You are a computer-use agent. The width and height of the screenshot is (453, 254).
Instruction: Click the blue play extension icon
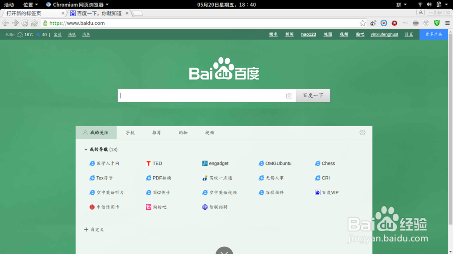click(x=384, y=23)
